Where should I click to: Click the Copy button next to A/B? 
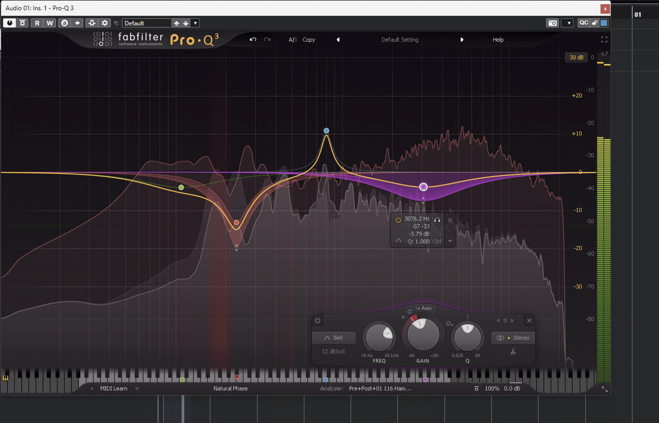[309, 40]
